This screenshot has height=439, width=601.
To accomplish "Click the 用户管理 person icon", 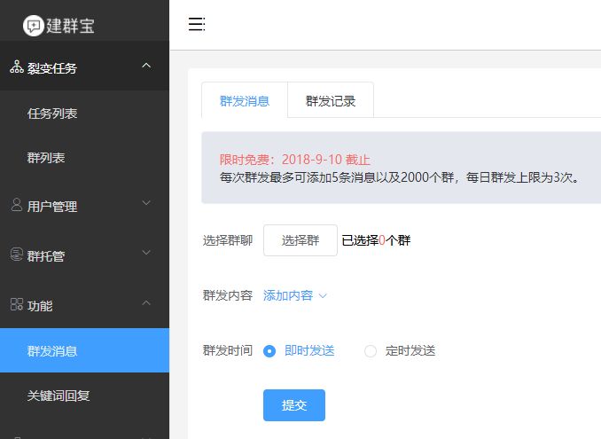I will click(17, 205).
